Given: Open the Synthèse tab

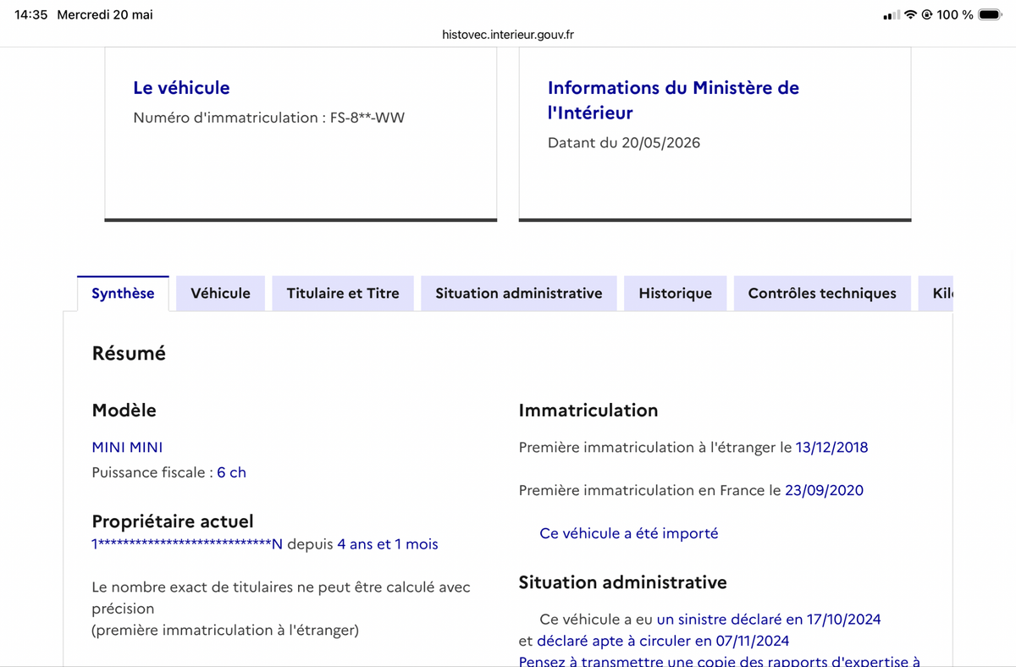Looking at the screenshot, I should tap(123, 294).
